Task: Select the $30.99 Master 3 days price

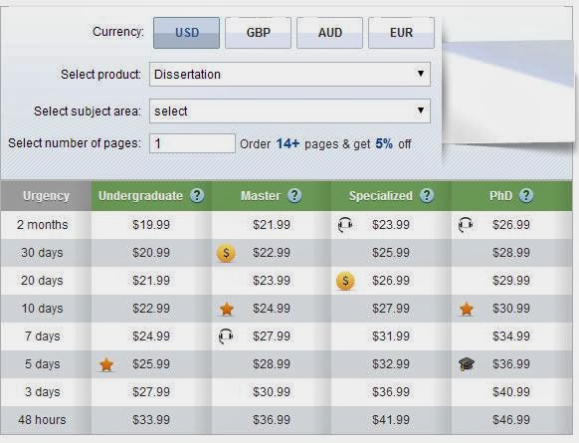Action: (x=272, y=392)
